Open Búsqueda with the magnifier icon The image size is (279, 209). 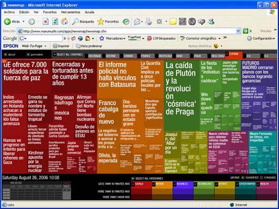pyautogui.click(x=83, y=22)
